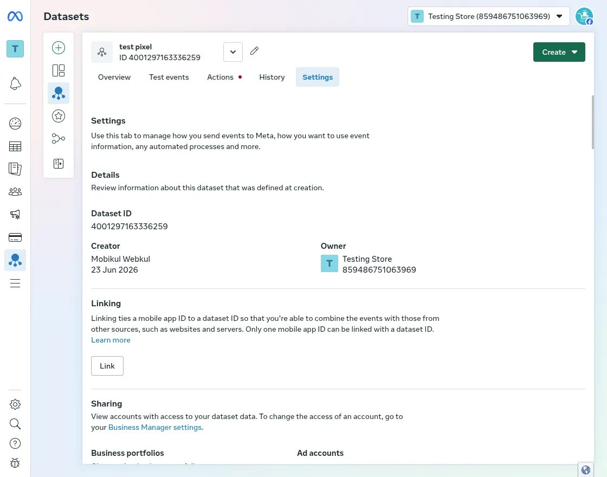
Task: Click the Business portfolios heading
Action: pos(127,453)
